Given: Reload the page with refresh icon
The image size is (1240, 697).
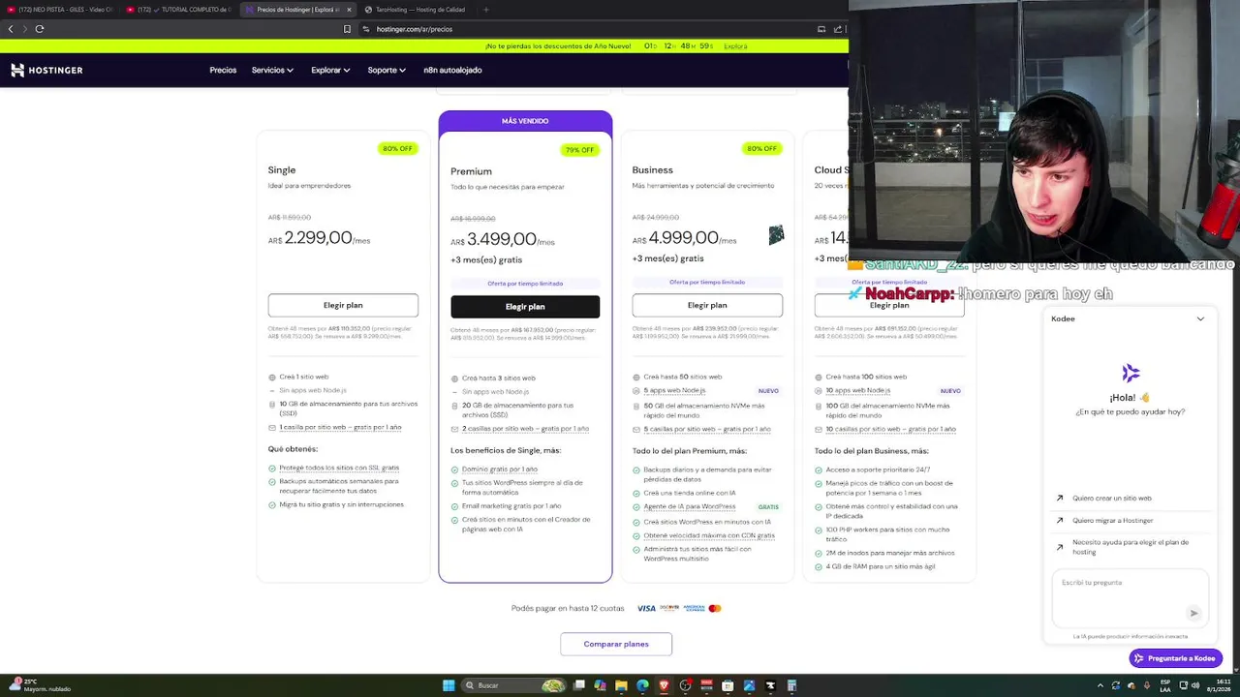Looking at the screenshot, I should (x=40, y=29).
